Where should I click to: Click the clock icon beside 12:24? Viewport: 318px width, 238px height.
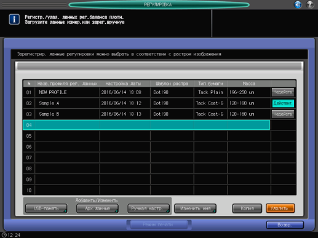[x=4, y=235]
